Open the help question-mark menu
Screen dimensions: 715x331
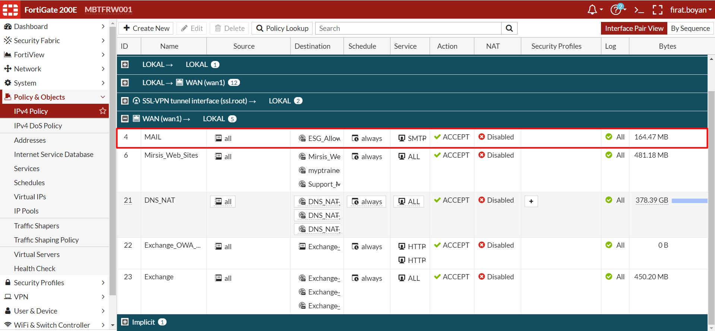[616, 10]
